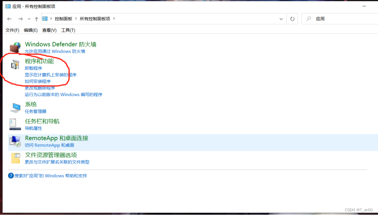378x215 pixels.
Task: Click 允许应用通过 Windows 防火墙
Action: coord(55,51)
